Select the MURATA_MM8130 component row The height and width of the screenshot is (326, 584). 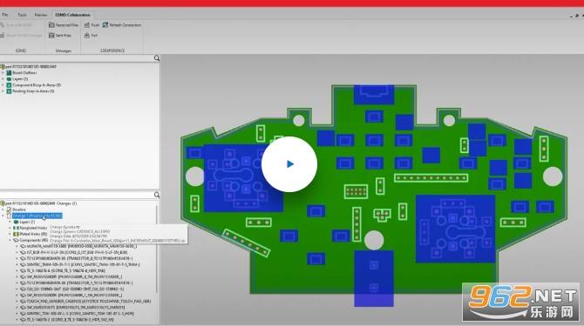click(x=79, y=246)
